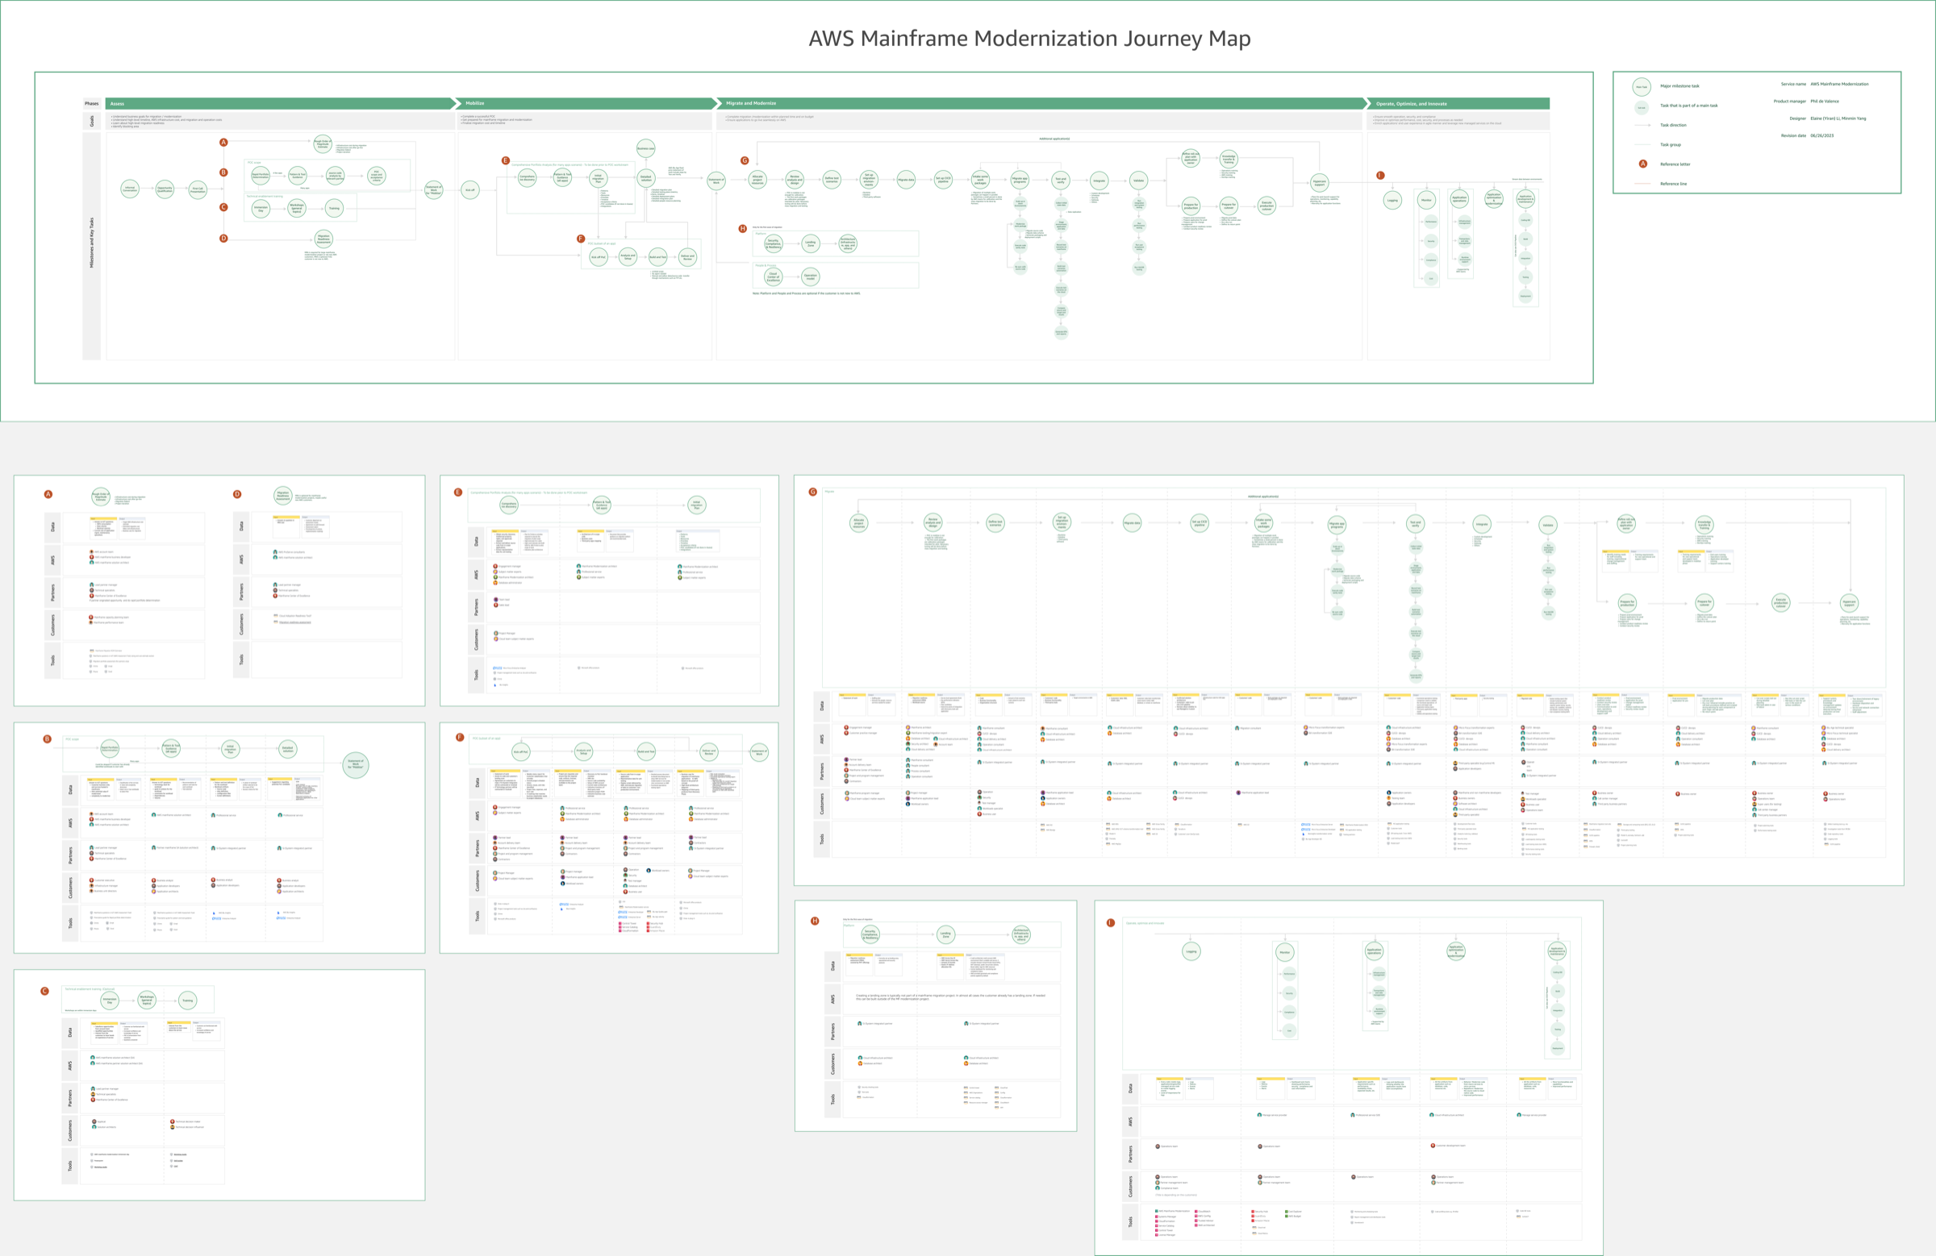Select the "Main Task" sample circle in legend

coord(1642,86)
